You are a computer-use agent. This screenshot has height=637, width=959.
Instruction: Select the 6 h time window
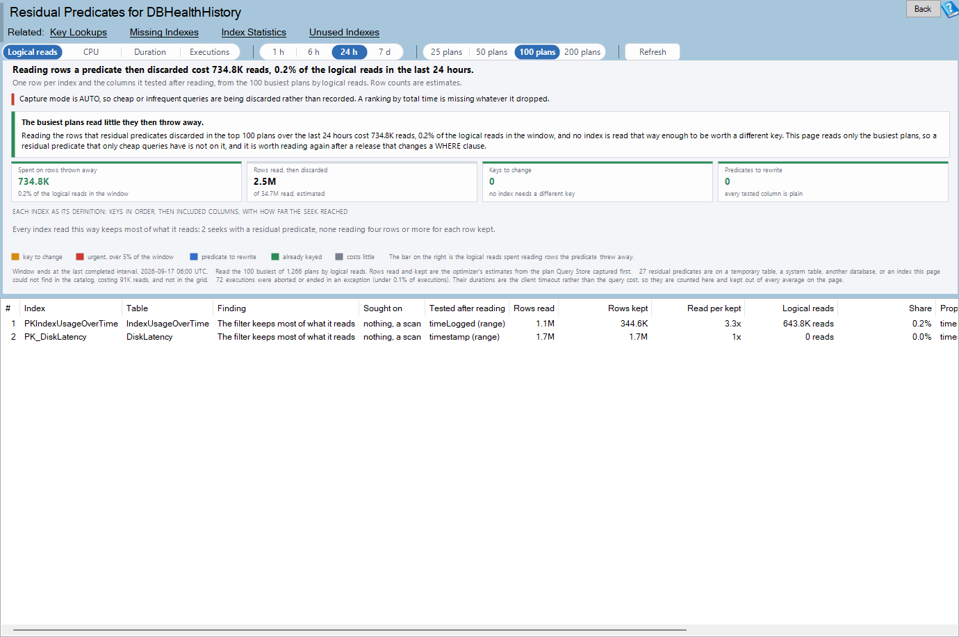click(x=313, y=52)
